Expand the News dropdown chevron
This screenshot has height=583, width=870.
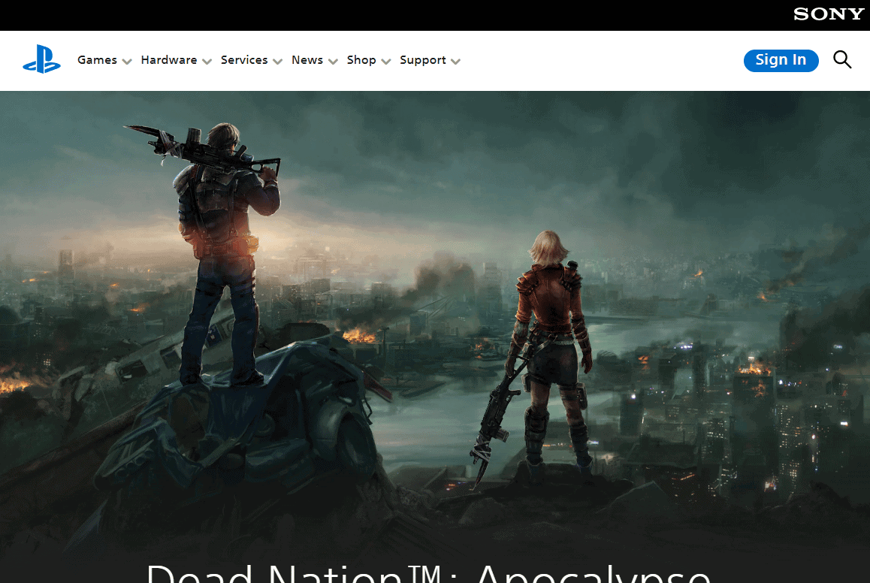click(x=332, y=62)
